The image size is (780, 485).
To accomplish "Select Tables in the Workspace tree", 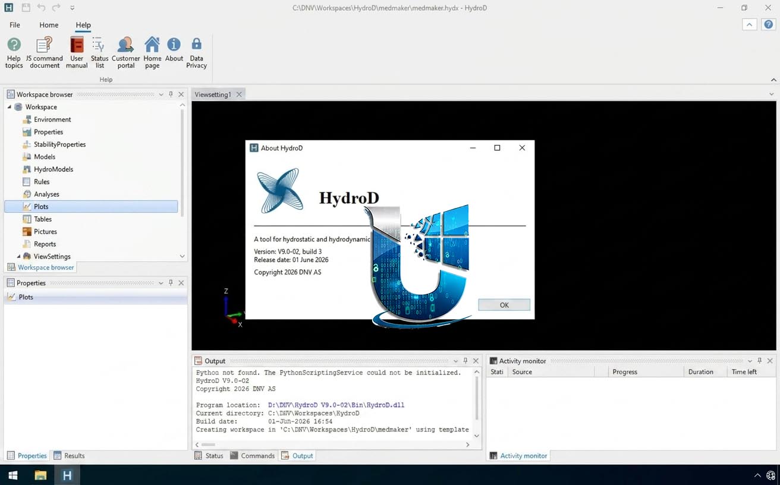I will pos(43,219).
